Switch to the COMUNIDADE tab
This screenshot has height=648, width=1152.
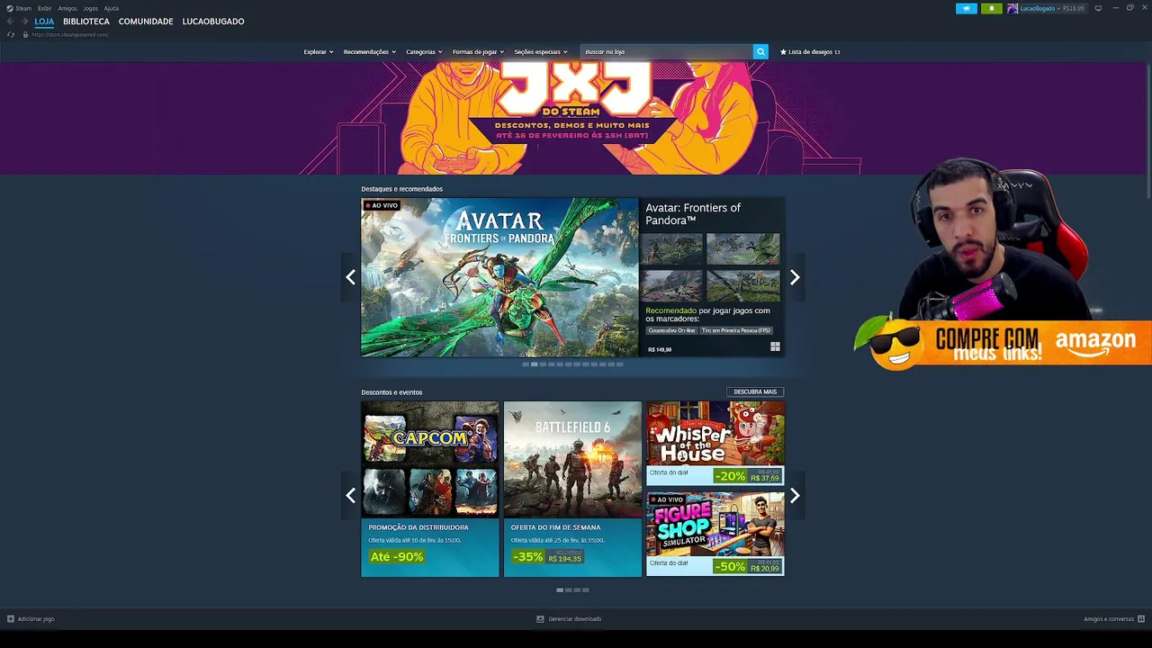pos(146,22)
